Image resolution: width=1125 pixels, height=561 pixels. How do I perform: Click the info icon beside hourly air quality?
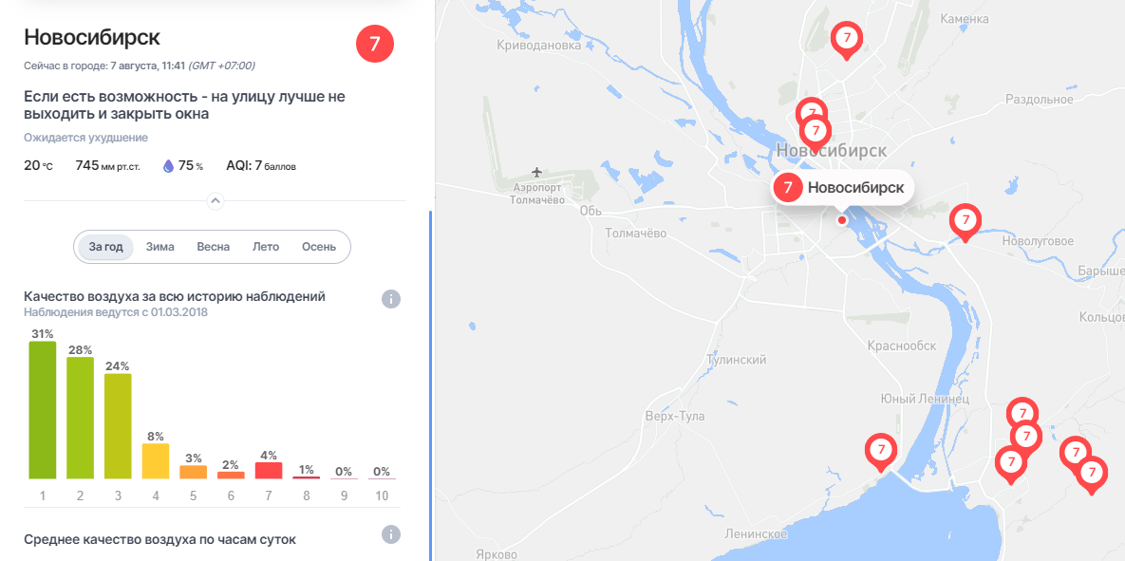point(391,534)
